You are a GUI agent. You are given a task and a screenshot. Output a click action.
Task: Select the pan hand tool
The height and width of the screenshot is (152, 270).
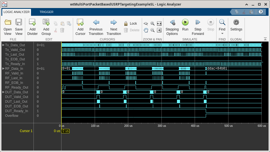[146, 30]
